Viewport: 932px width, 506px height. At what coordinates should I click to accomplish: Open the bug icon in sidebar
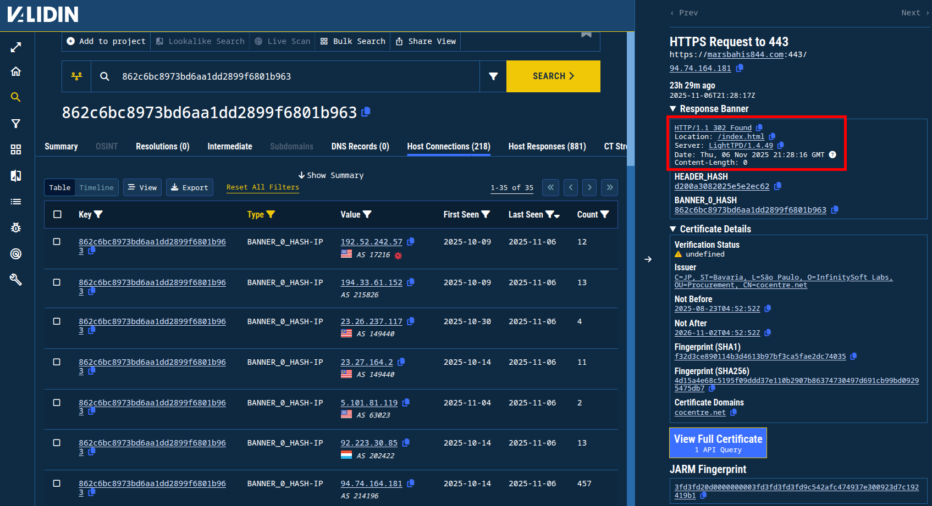click(16, 227)
